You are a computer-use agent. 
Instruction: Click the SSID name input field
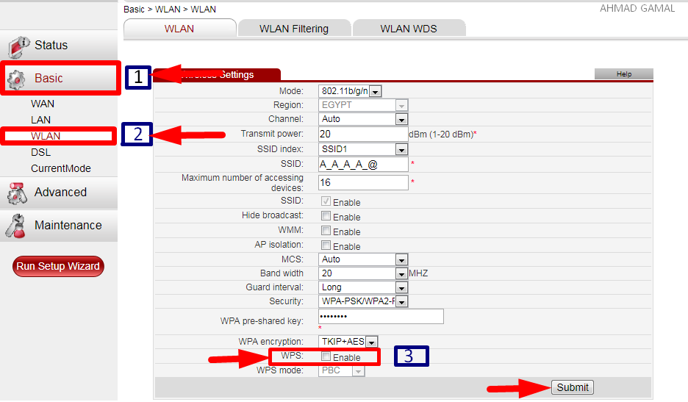point(363,165)
